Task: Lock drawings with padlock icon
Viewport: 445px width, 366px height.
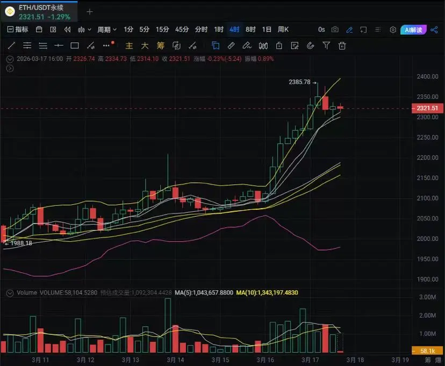Action: coord(279,45)
